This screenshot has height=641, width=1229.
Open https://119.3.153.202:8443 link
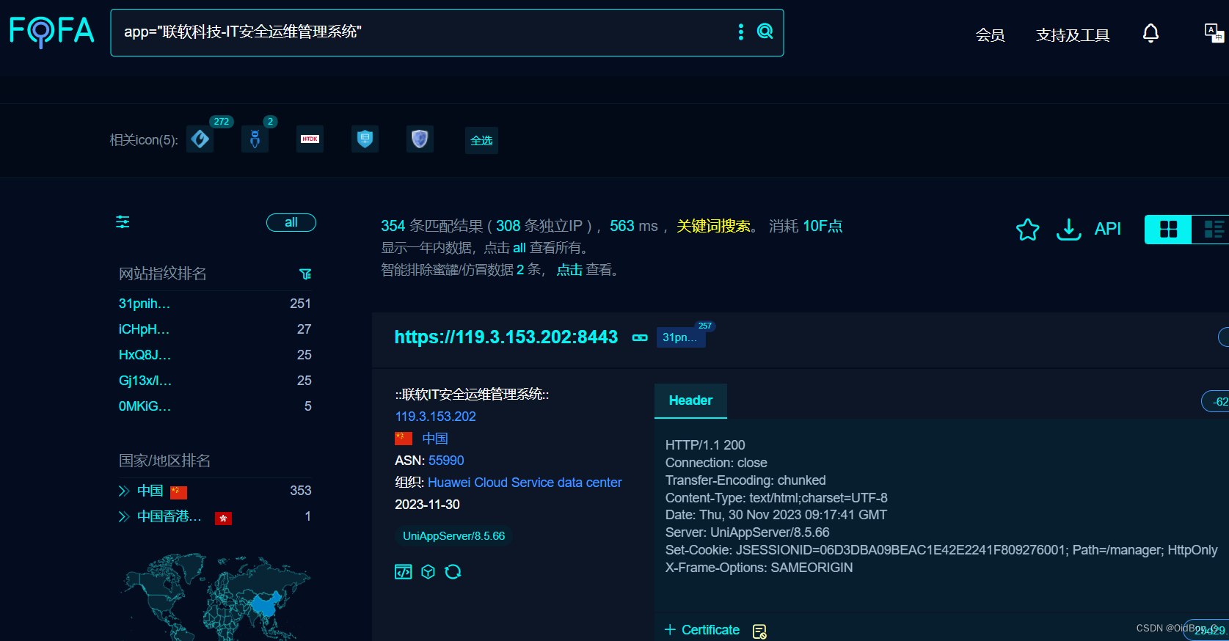coord(506,337)
